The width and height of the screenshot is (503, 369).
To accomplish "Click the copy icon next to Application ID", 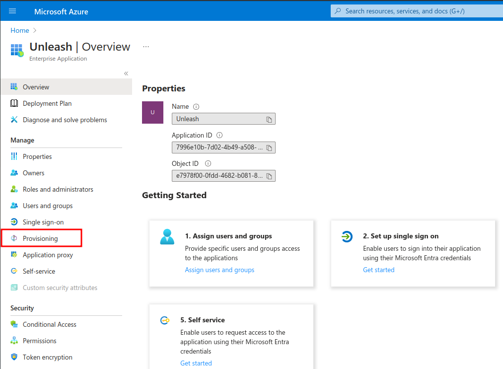I will [269, 147].
